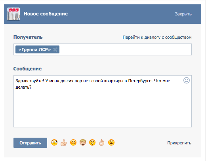Screen dimensions: 206x161
Task: Insert the wide-eyed frowning face emoji
Action: click(x=54, y=142)
